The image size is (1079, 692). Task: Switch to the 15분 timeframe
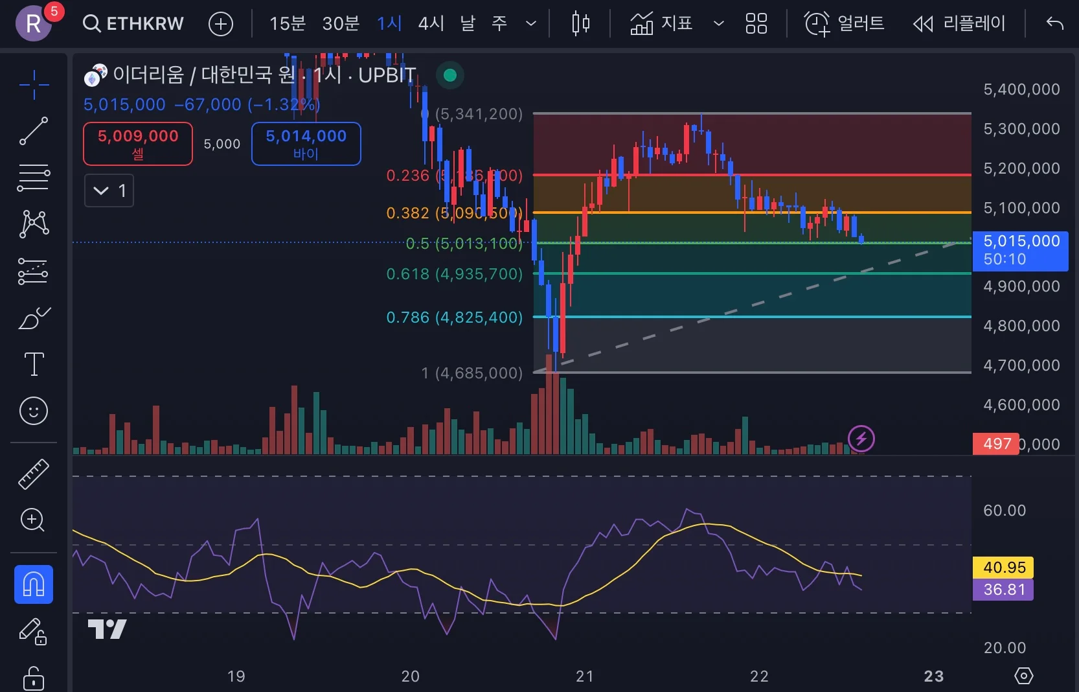click(288, 24)
